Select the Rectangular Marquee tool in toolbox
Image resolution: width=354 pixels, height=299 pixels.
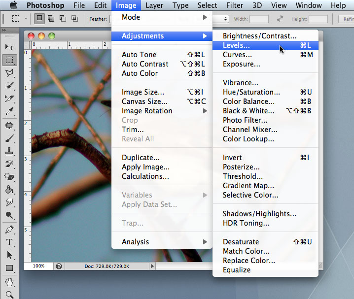[x=9, y=60]
